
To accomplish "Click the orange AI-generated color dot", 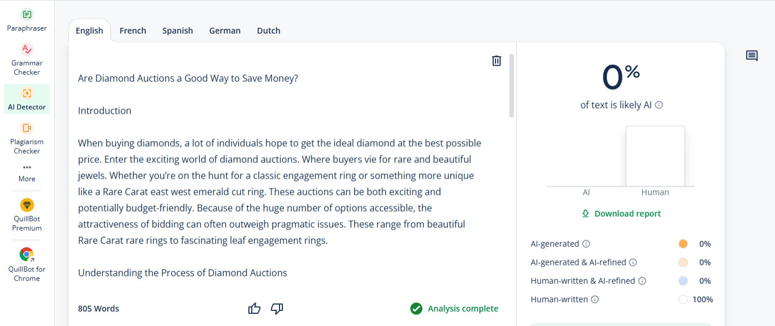I will (683, 244).
